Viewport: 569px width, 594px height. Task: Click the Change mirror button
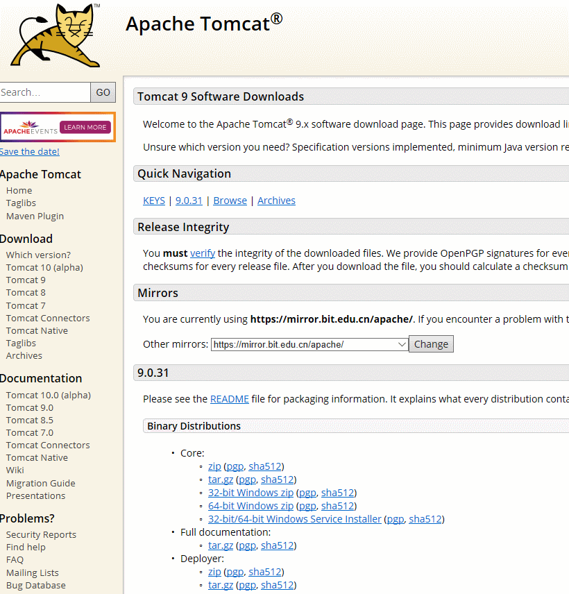pos(431,344)
